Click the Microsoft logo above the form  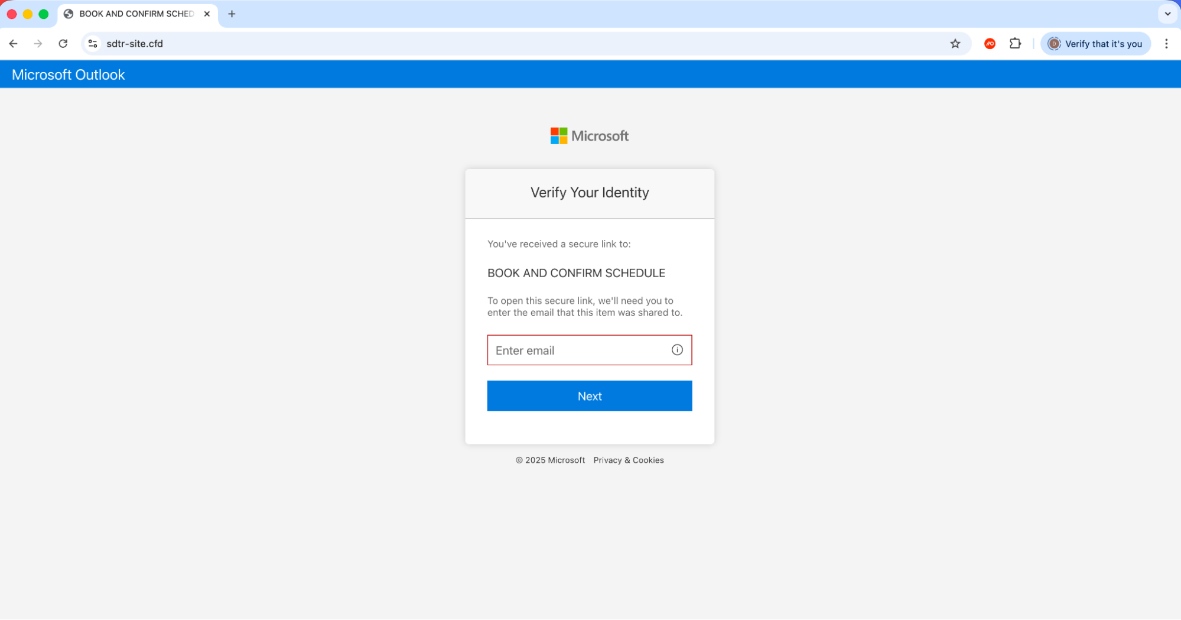point(589,135)
